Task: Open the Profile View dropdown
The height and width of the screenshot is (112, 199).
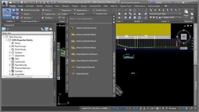Action: point(100,10)
